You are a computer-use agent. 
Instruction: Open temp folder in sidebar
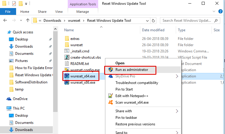(x=19, y=89)
